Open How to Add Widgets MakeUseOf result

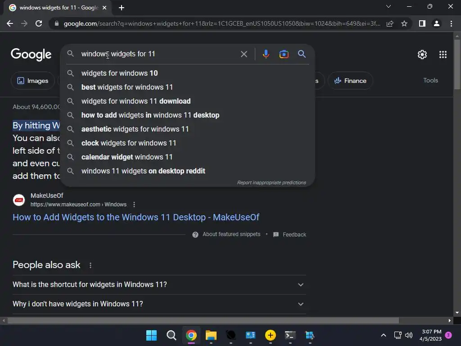[x=136, y=217]
